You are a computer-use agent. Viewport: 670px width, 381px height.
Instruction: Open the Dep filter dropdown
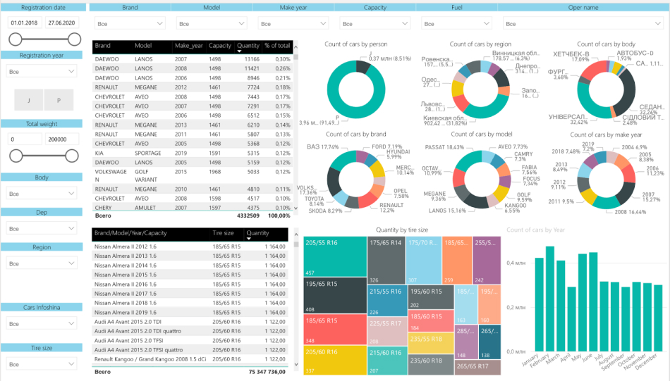click(x=42, y=228)
